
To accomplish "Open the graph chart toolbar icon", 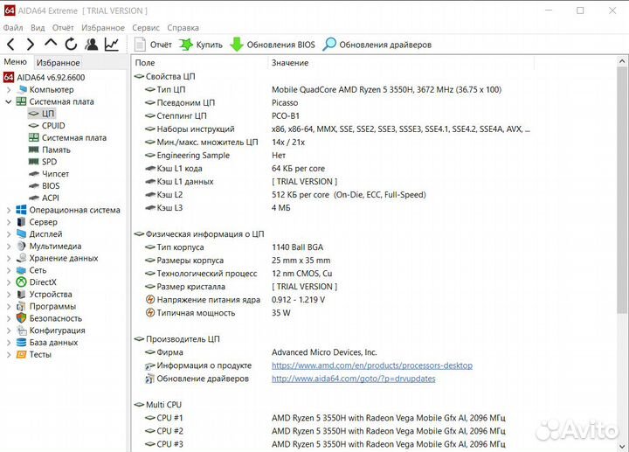I will pos(112,45).
